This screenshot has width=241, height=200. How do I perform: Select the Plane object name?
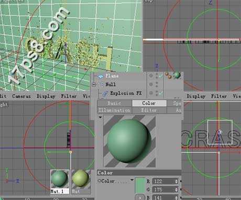112,76
